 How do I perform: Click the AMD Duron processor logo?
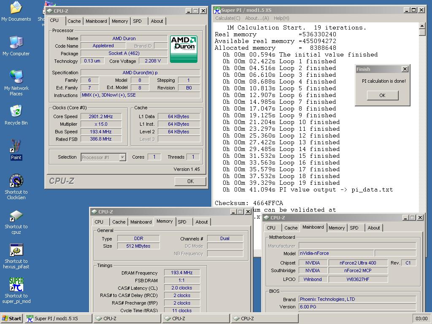[184, 49]
